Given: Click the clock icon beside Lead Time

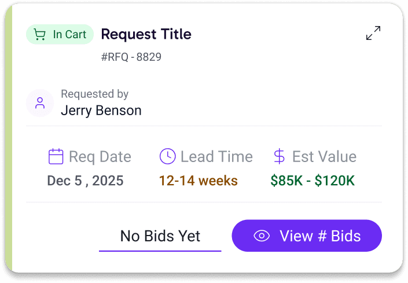Looking at the screenshot, I should (x=167, y=156).
